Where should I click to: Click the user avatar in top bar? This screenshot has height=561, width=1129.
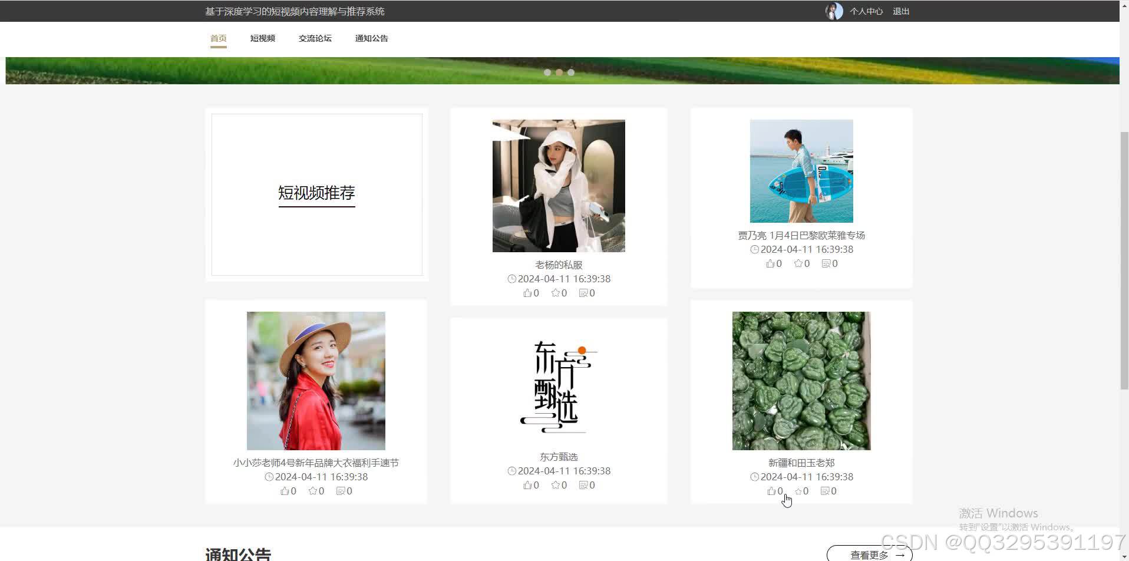click(x=834, y=11)
